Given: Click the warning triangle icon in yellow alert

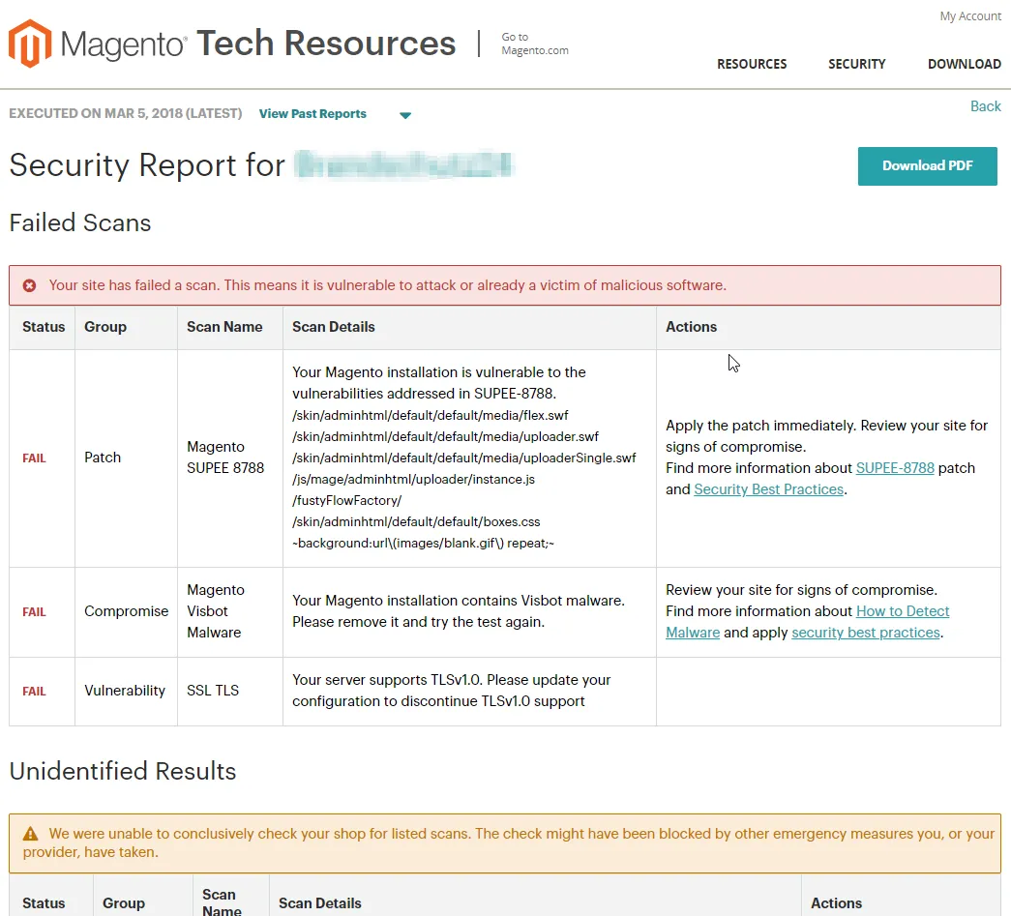Looking at the screenshot, I should tap(30, 833).
